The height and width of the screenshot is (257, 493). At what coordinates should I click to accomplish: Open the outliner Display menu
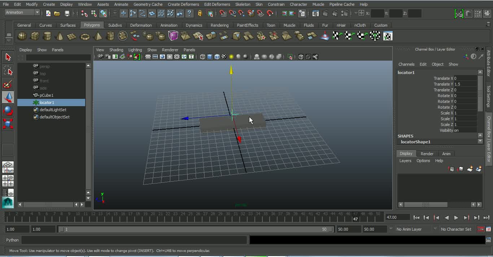click(x=26, y=50)
